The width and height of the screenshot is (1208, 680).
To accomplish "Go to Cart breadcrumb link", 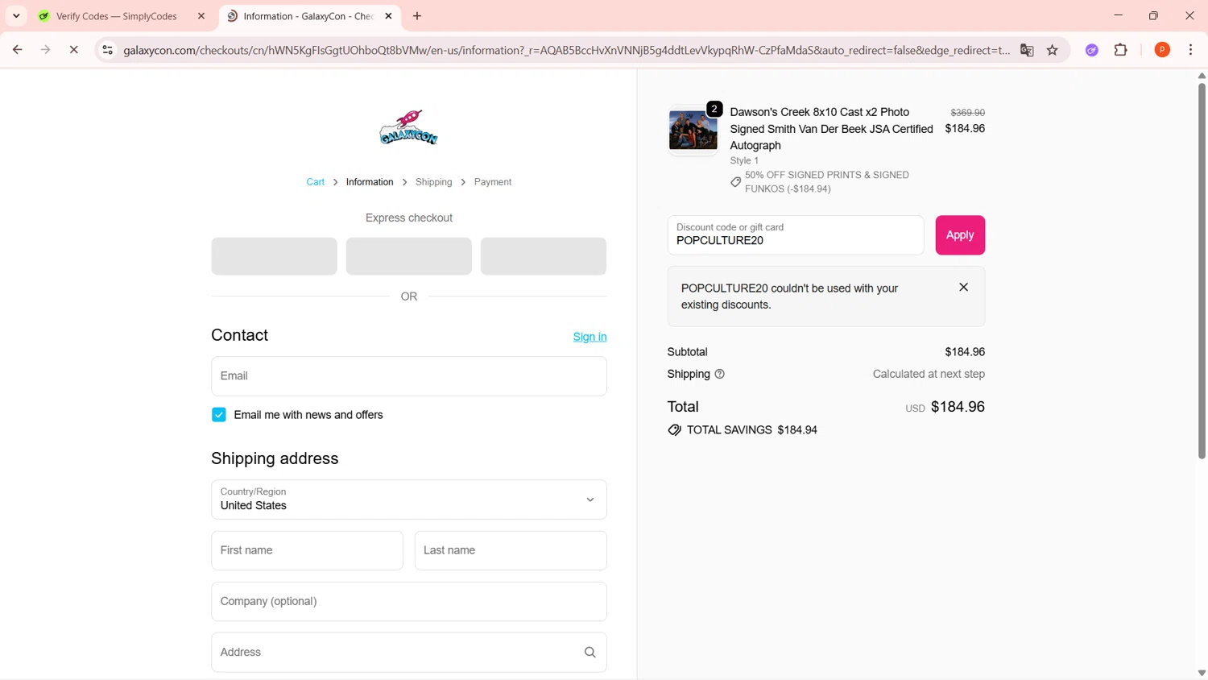I will coord(316,182).
